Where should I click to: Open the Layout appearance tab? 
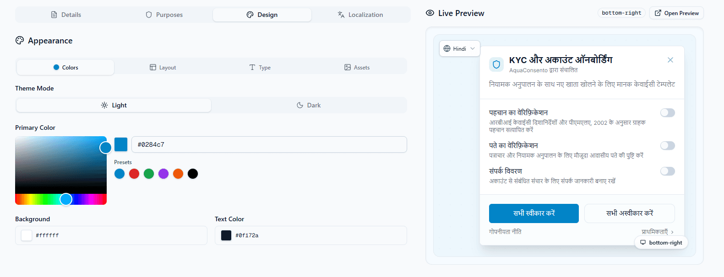coord(163,68)
